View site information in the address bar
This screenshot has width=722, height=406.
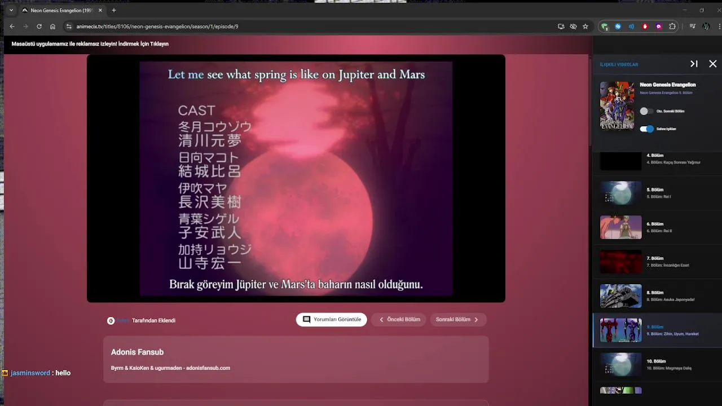pos(69,27)
